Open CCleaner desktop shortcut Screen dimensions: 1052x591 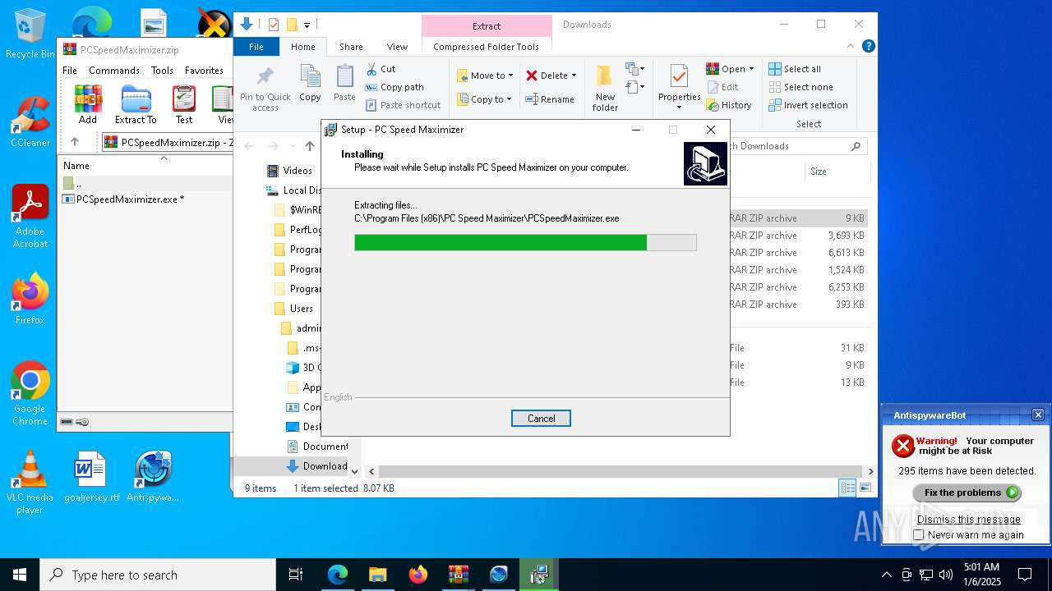[30, 122]
